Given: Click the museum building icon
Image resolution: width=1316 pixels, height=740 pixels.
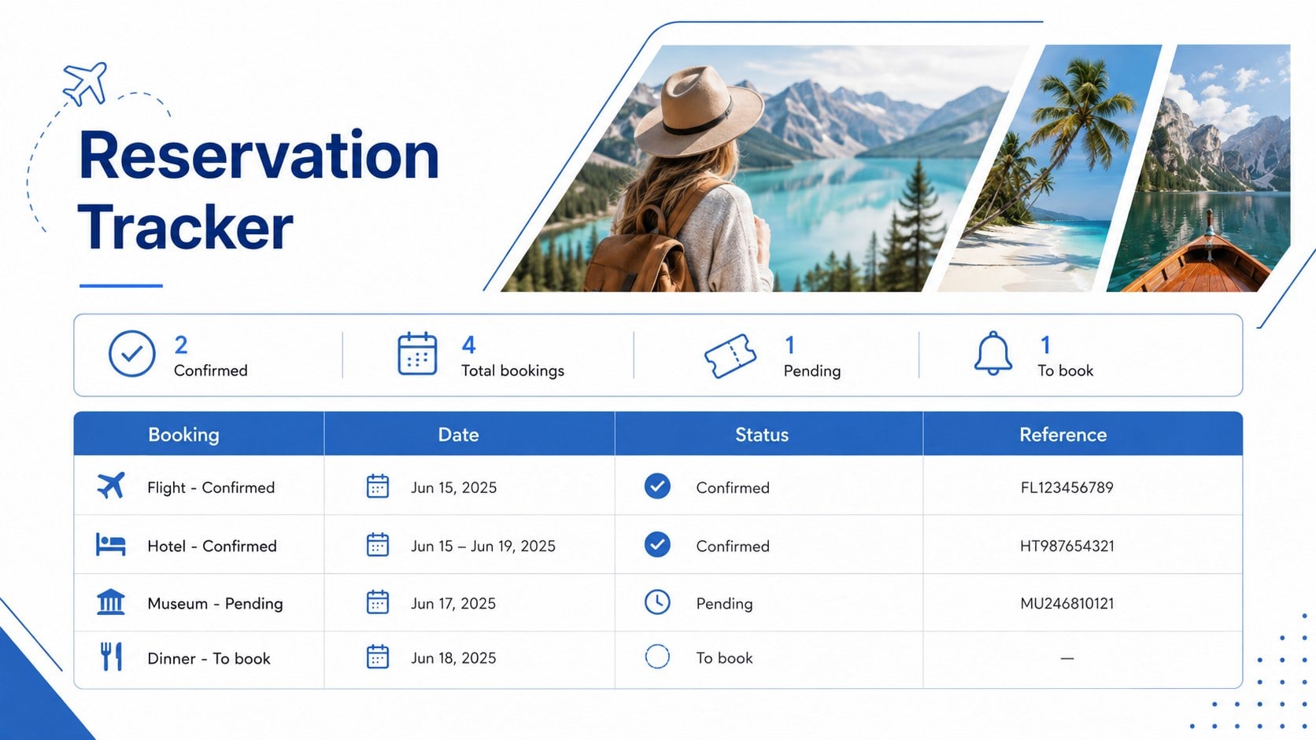Looking at the screenshot, I should point(111,602).
